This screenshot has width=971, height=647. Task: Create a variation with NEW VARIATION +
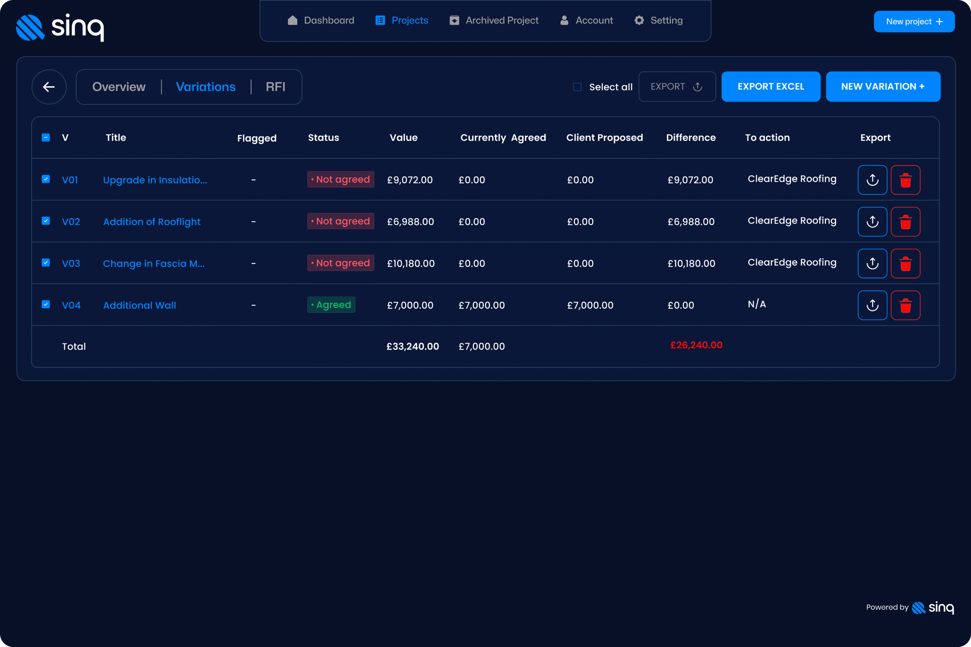click(x=883, y=87)
